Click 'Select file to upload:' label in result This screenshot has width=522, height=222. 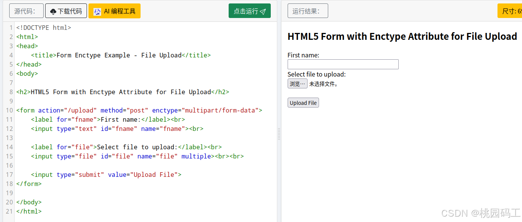(317, 74)
